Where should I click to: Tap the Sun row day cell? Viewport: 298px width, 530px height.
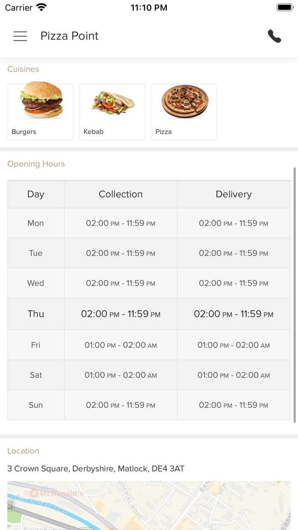pos(36,405)
